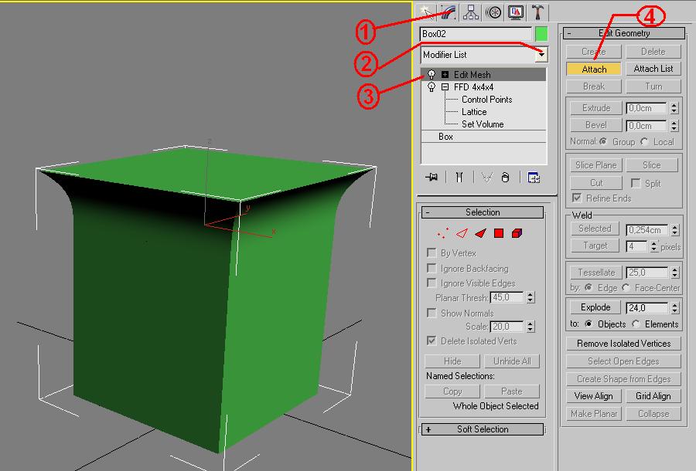Select Element sub-object cube icon
Viewport: 696px width, 471px height.
click(x=517, y=233)
